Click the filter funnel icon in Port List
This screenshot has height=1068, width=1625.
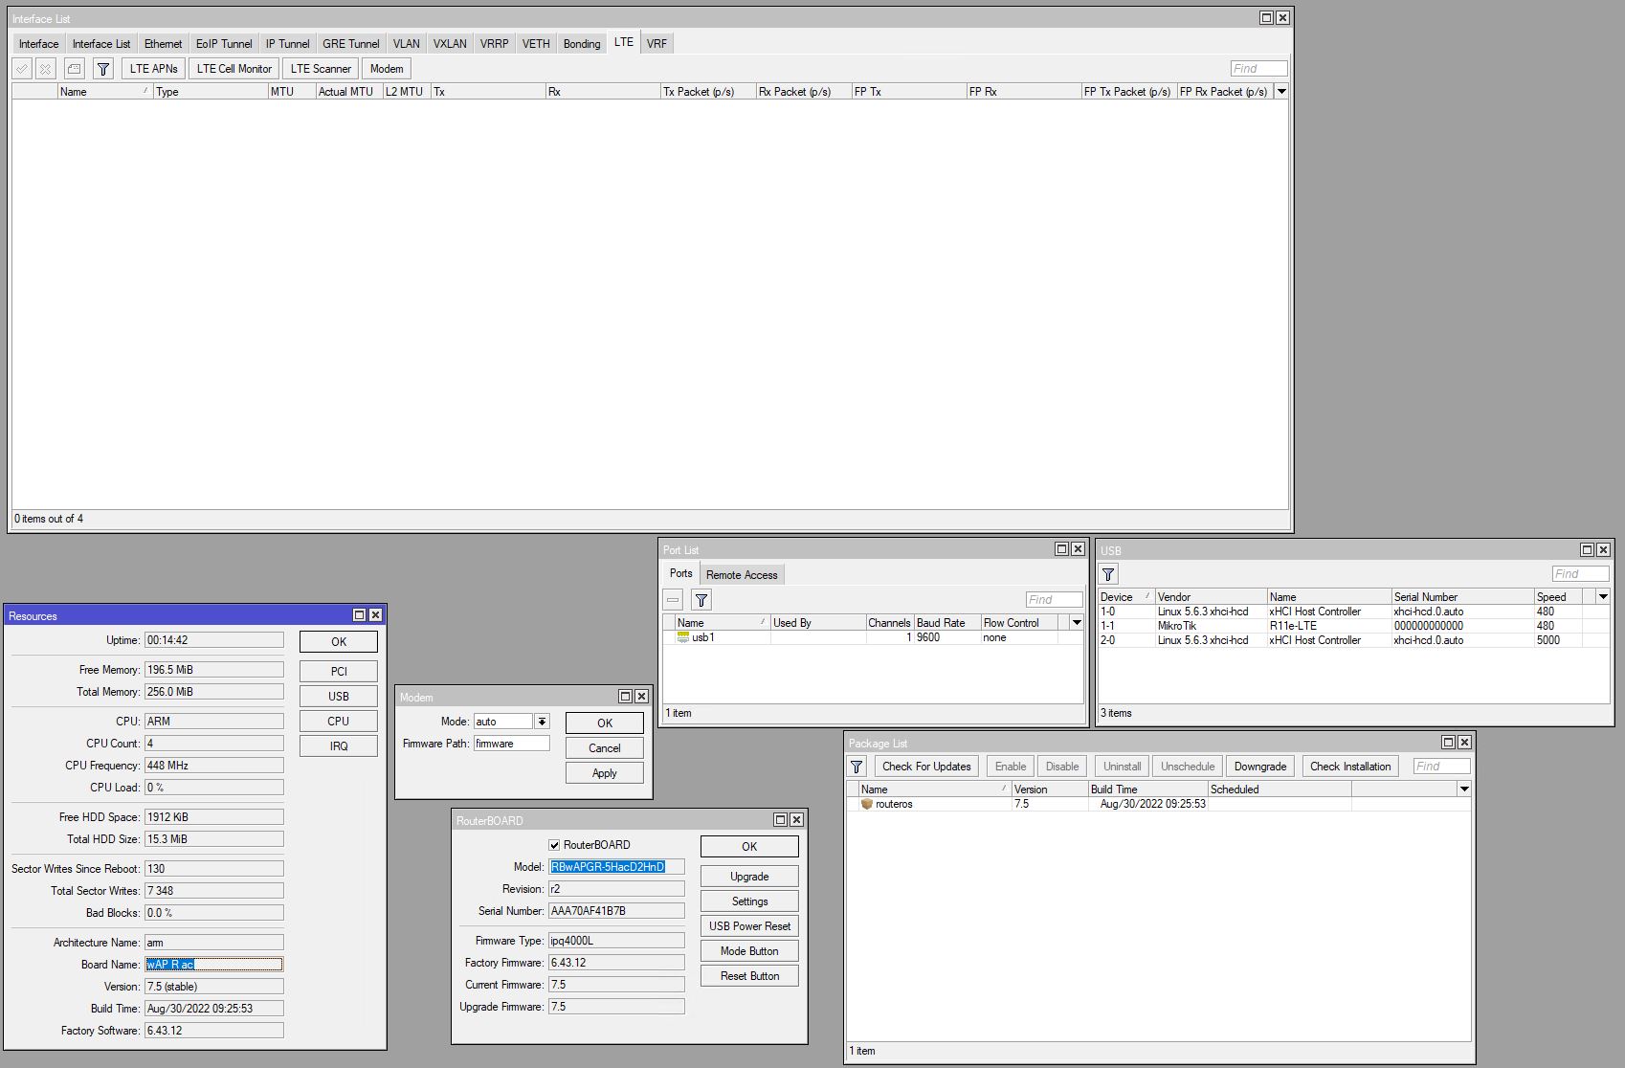(x=701, y=600)
